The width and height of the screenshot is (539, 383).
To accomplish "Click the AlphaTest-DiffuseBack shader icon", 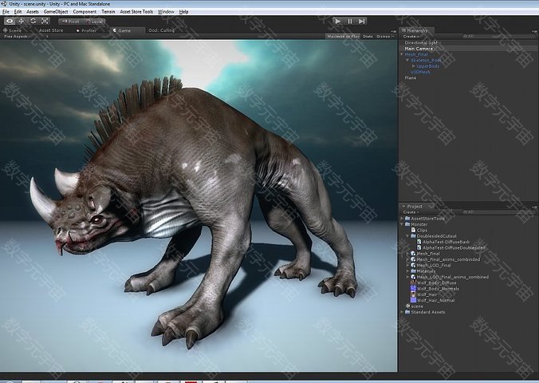I will pyautogui.click(x=419, y=242).
